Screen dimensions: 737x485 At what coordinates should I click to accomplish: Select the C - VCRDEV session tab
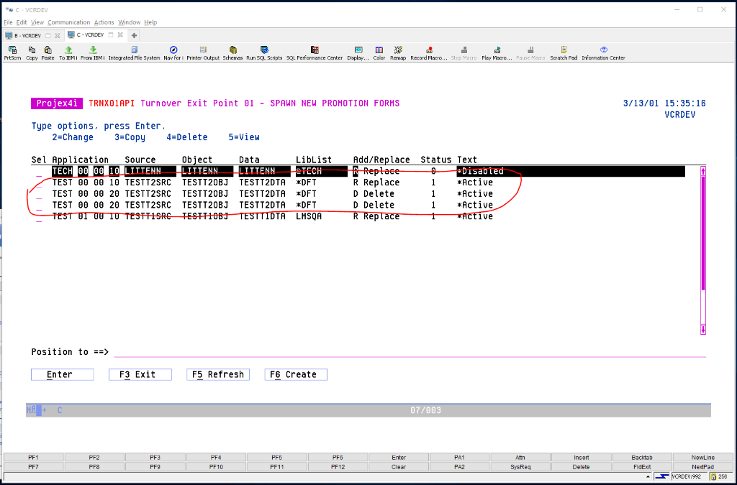click(91, 35)
